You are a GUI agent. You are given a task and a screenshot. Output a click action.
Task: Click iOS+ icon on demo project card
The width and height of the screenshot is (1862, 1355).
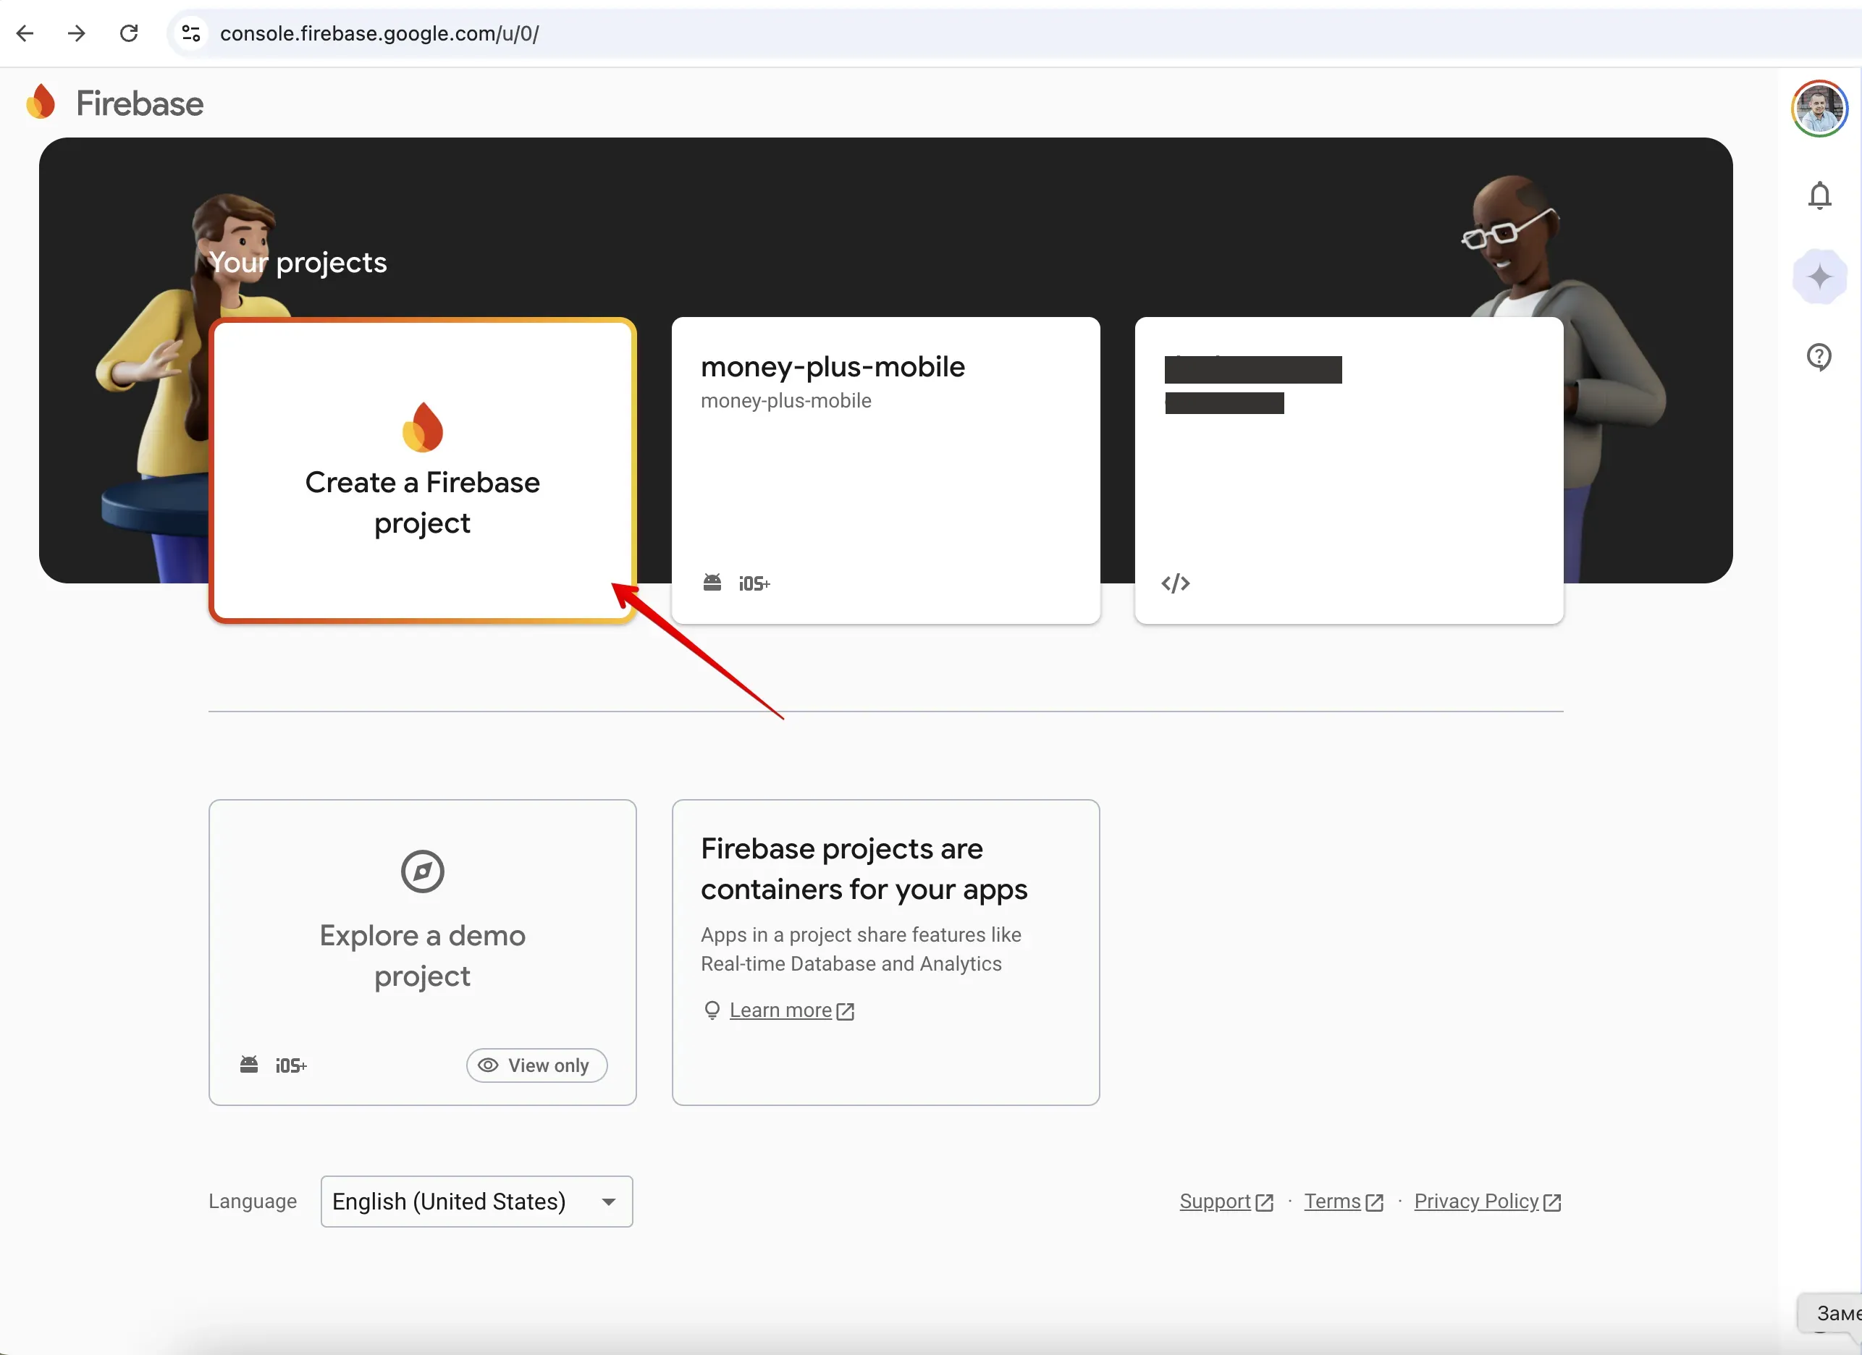(290, 1065)
